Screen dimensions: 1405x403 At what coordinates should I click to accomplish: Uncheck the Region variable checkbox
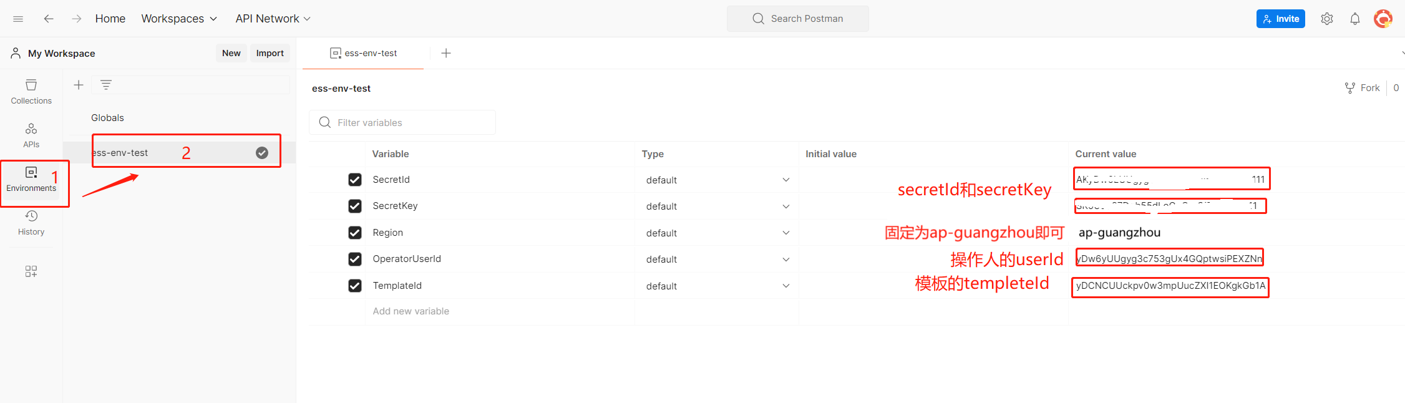click(355, 233)
